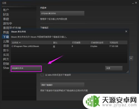
Task: Click 关闭 in library folders dialog
Action: pos(114,68)
